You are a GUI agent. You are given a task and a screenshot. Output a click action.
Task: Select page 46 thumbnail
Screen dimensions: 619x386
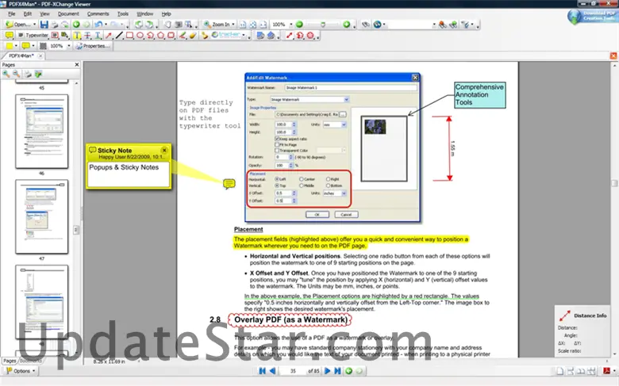pyautogui.click(x=42, y=132)
